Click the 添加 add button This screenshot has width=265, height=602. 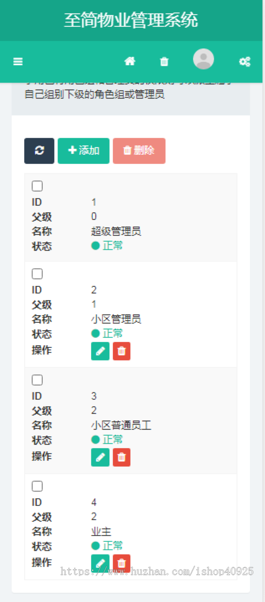click(84, 151)
